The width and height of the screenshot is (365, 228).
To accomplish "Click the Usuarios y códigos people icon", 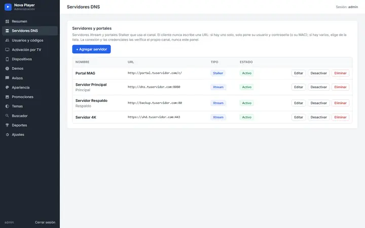I will 7,40.
